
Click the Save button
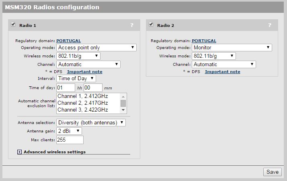tap(273, 172)
